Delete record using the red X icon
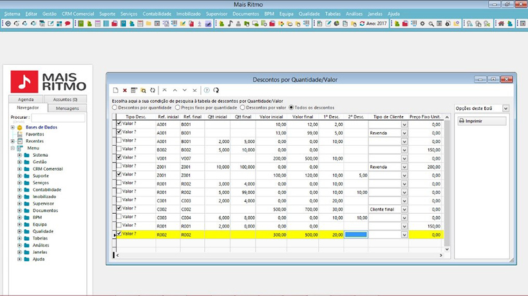Screen dimensions: 528x296 pos(125,91)
